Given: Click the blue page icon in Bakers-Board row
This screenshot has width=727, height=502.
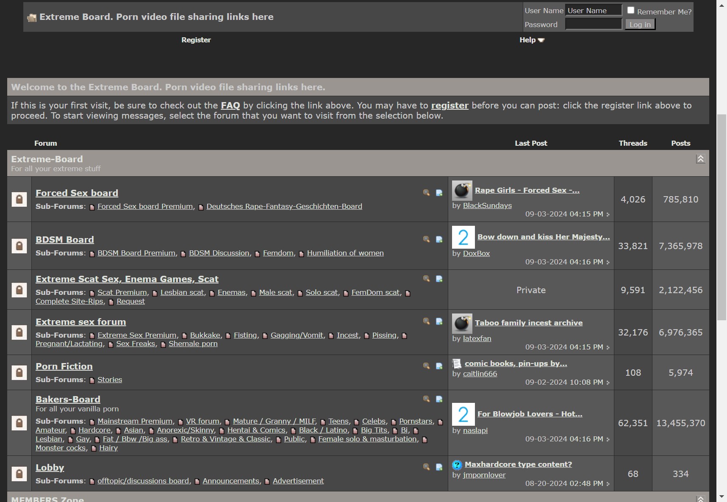Looking at the screenshot, I should pyautogui.click(x=439, y=399).
